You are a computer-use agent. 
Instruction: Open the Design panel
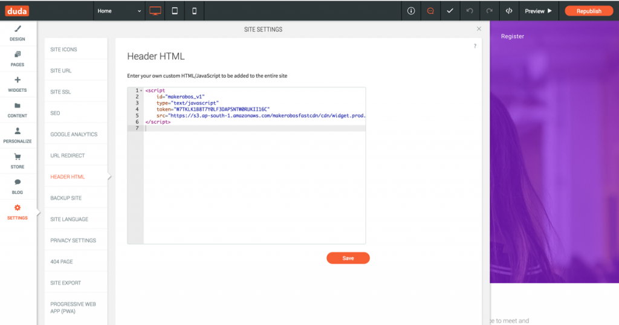pyautogui.click(x=18, y=33)
